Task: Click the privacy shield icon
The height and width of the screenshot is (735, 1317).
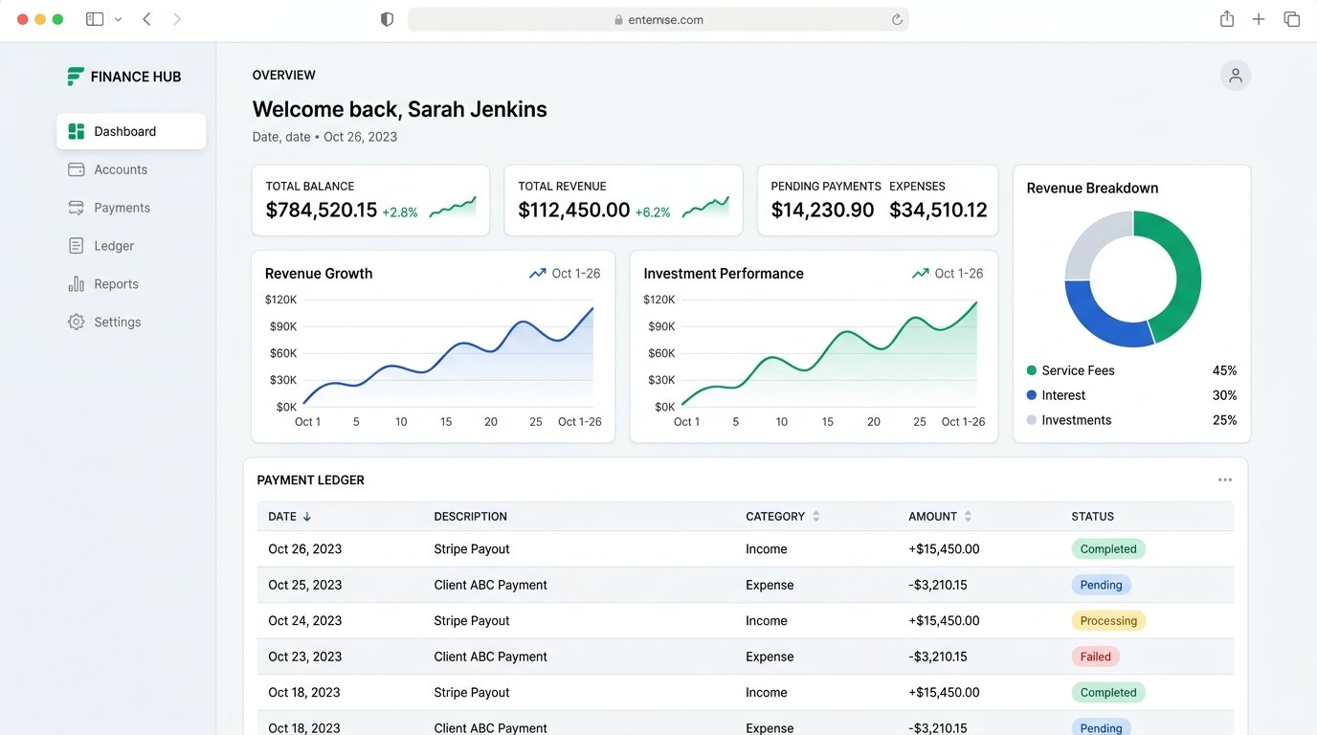Action: click(387, 19)
